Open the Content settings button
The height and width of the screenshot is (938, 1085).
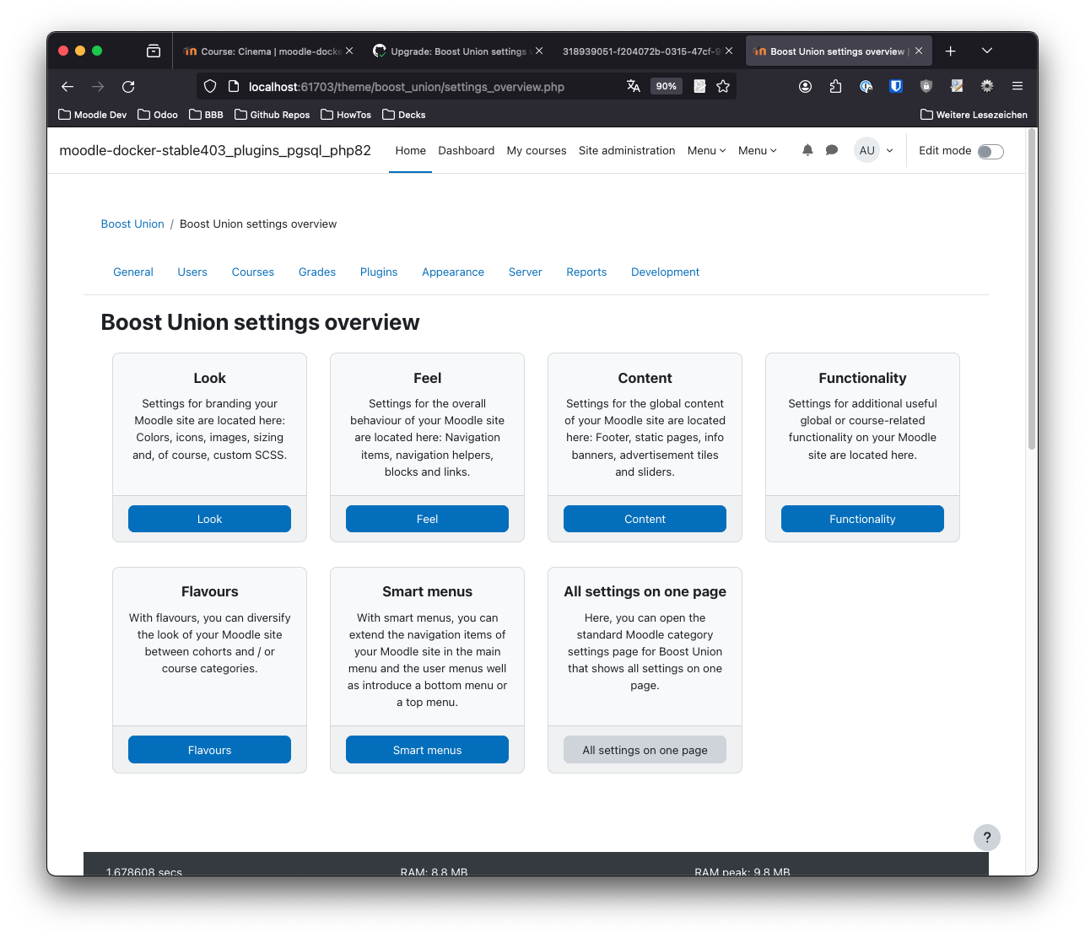[x=645, y=519]
